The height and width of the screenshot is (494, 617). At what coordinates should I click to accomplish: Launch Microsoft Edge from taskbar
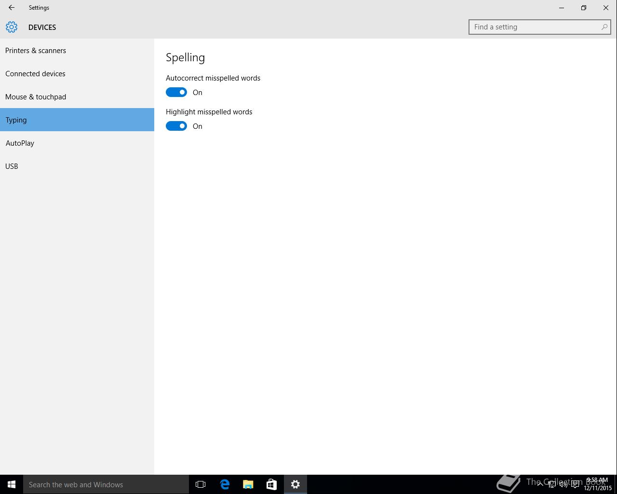click(225, 484)
